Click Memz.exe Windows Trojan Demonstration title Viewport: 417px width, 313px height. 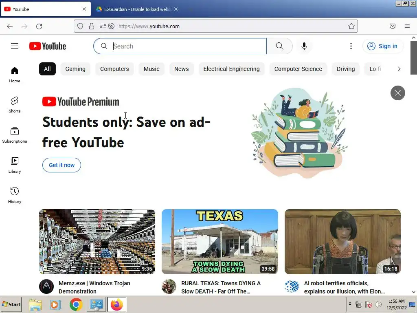coord(94,287)
